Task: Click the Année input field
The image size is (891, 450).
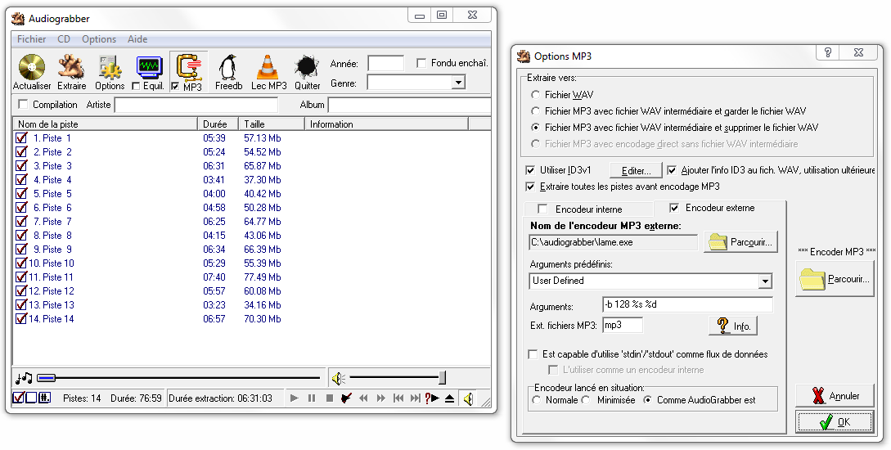Action: click(x=386, y=63)
